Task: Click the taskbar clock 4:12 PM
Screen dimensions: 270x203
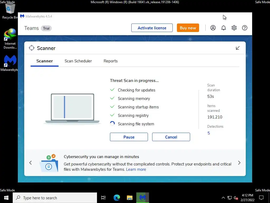Action: coord(247,195)
